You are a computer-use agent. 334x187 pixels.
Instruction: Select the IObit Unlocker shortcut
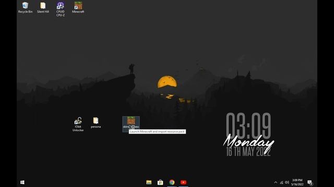(x=78, y=124)
